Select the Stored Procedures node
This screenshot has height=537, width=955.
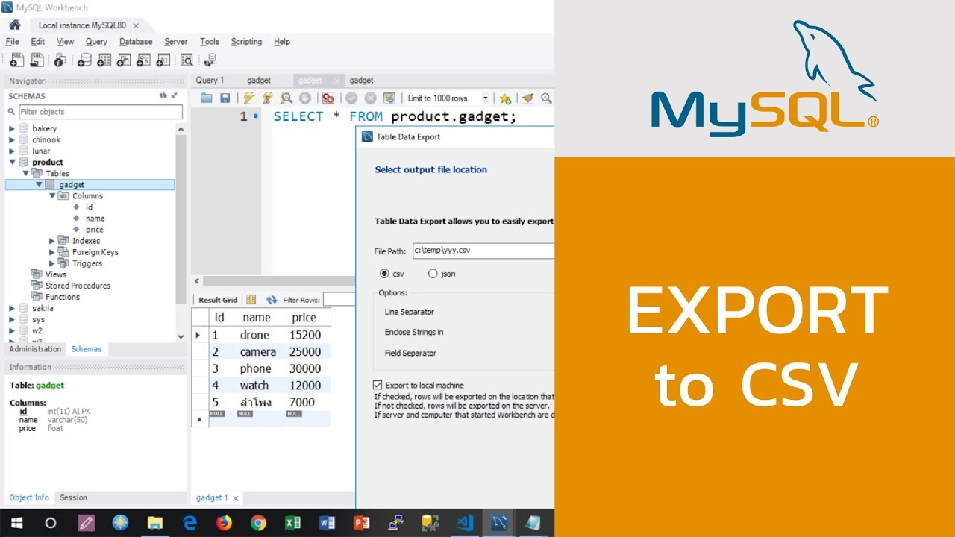point(78,286)
